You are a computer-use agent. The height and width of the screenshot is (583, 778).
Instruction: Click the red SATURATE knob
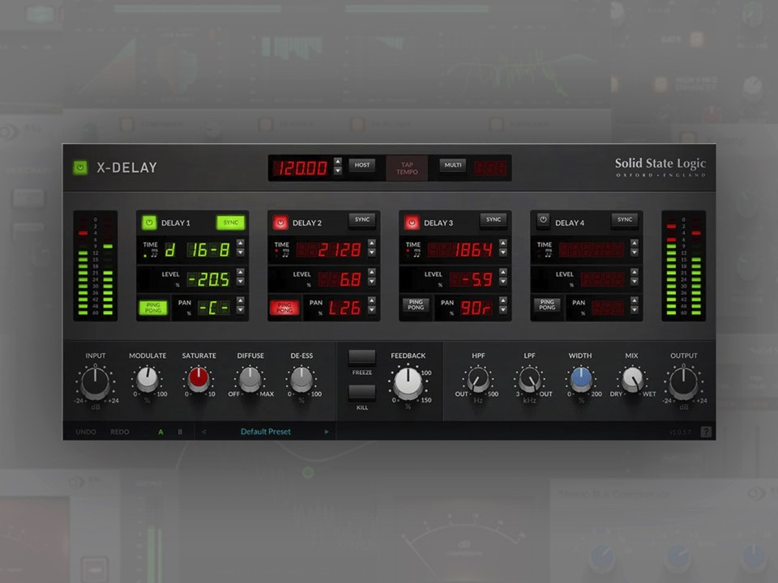(x=199, y=379)
